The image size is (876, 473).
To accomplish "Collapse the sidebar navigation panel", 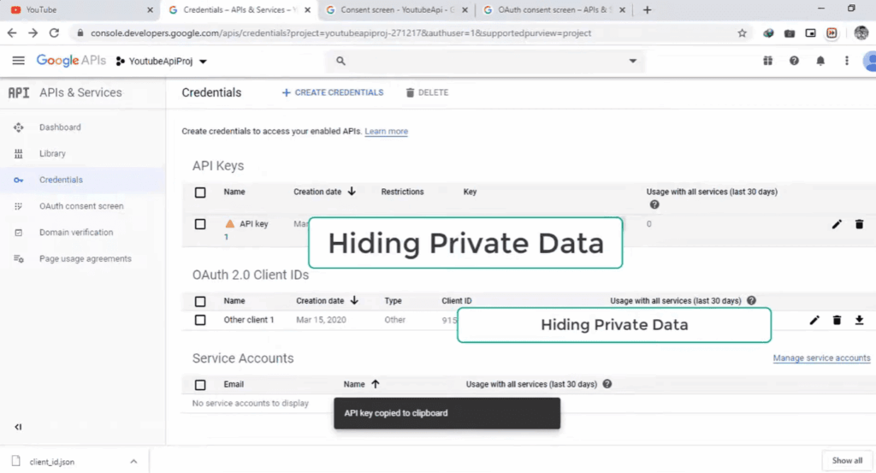I will [x=18, y=427].
